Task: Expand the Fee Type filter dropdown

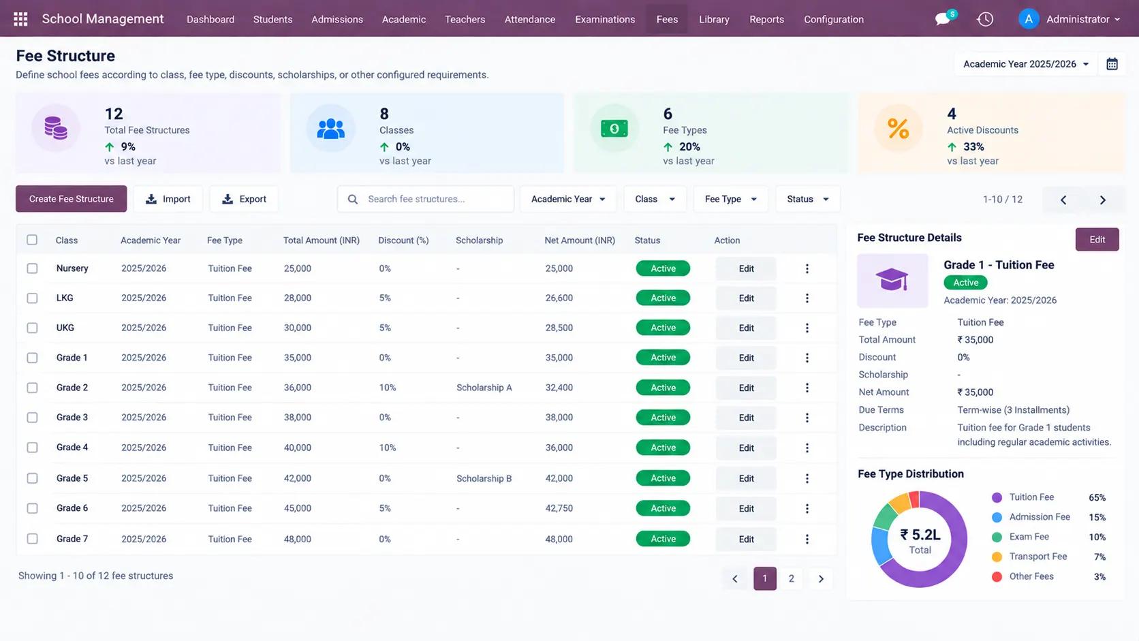Action: (x=730, y=199)
